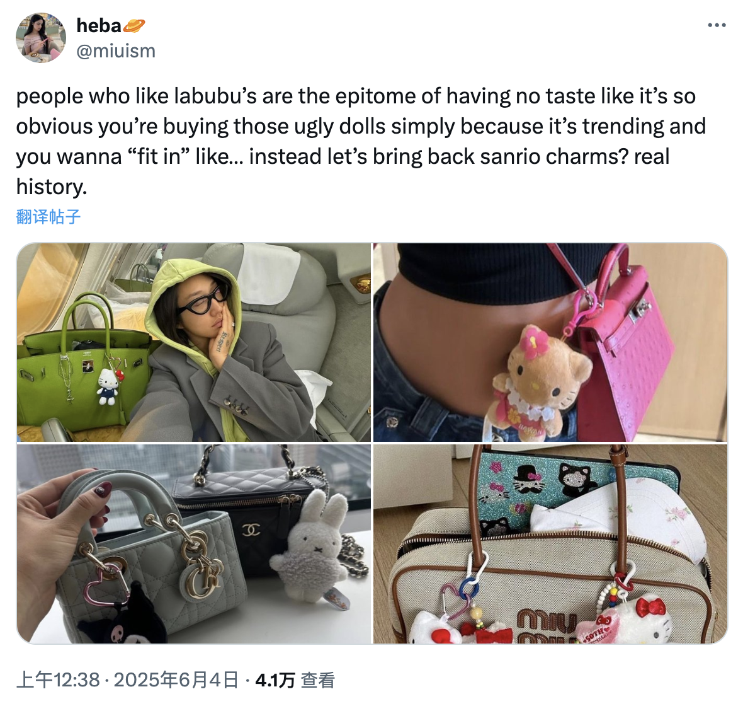
Task: Click the Chanel CC logo on black bag
Action: (x=251, y=530)
